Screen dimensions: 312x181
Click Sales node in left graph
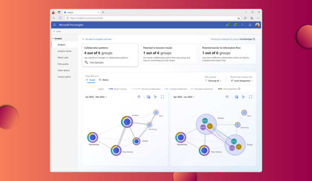pyautogui.click(x=156, y=113)
